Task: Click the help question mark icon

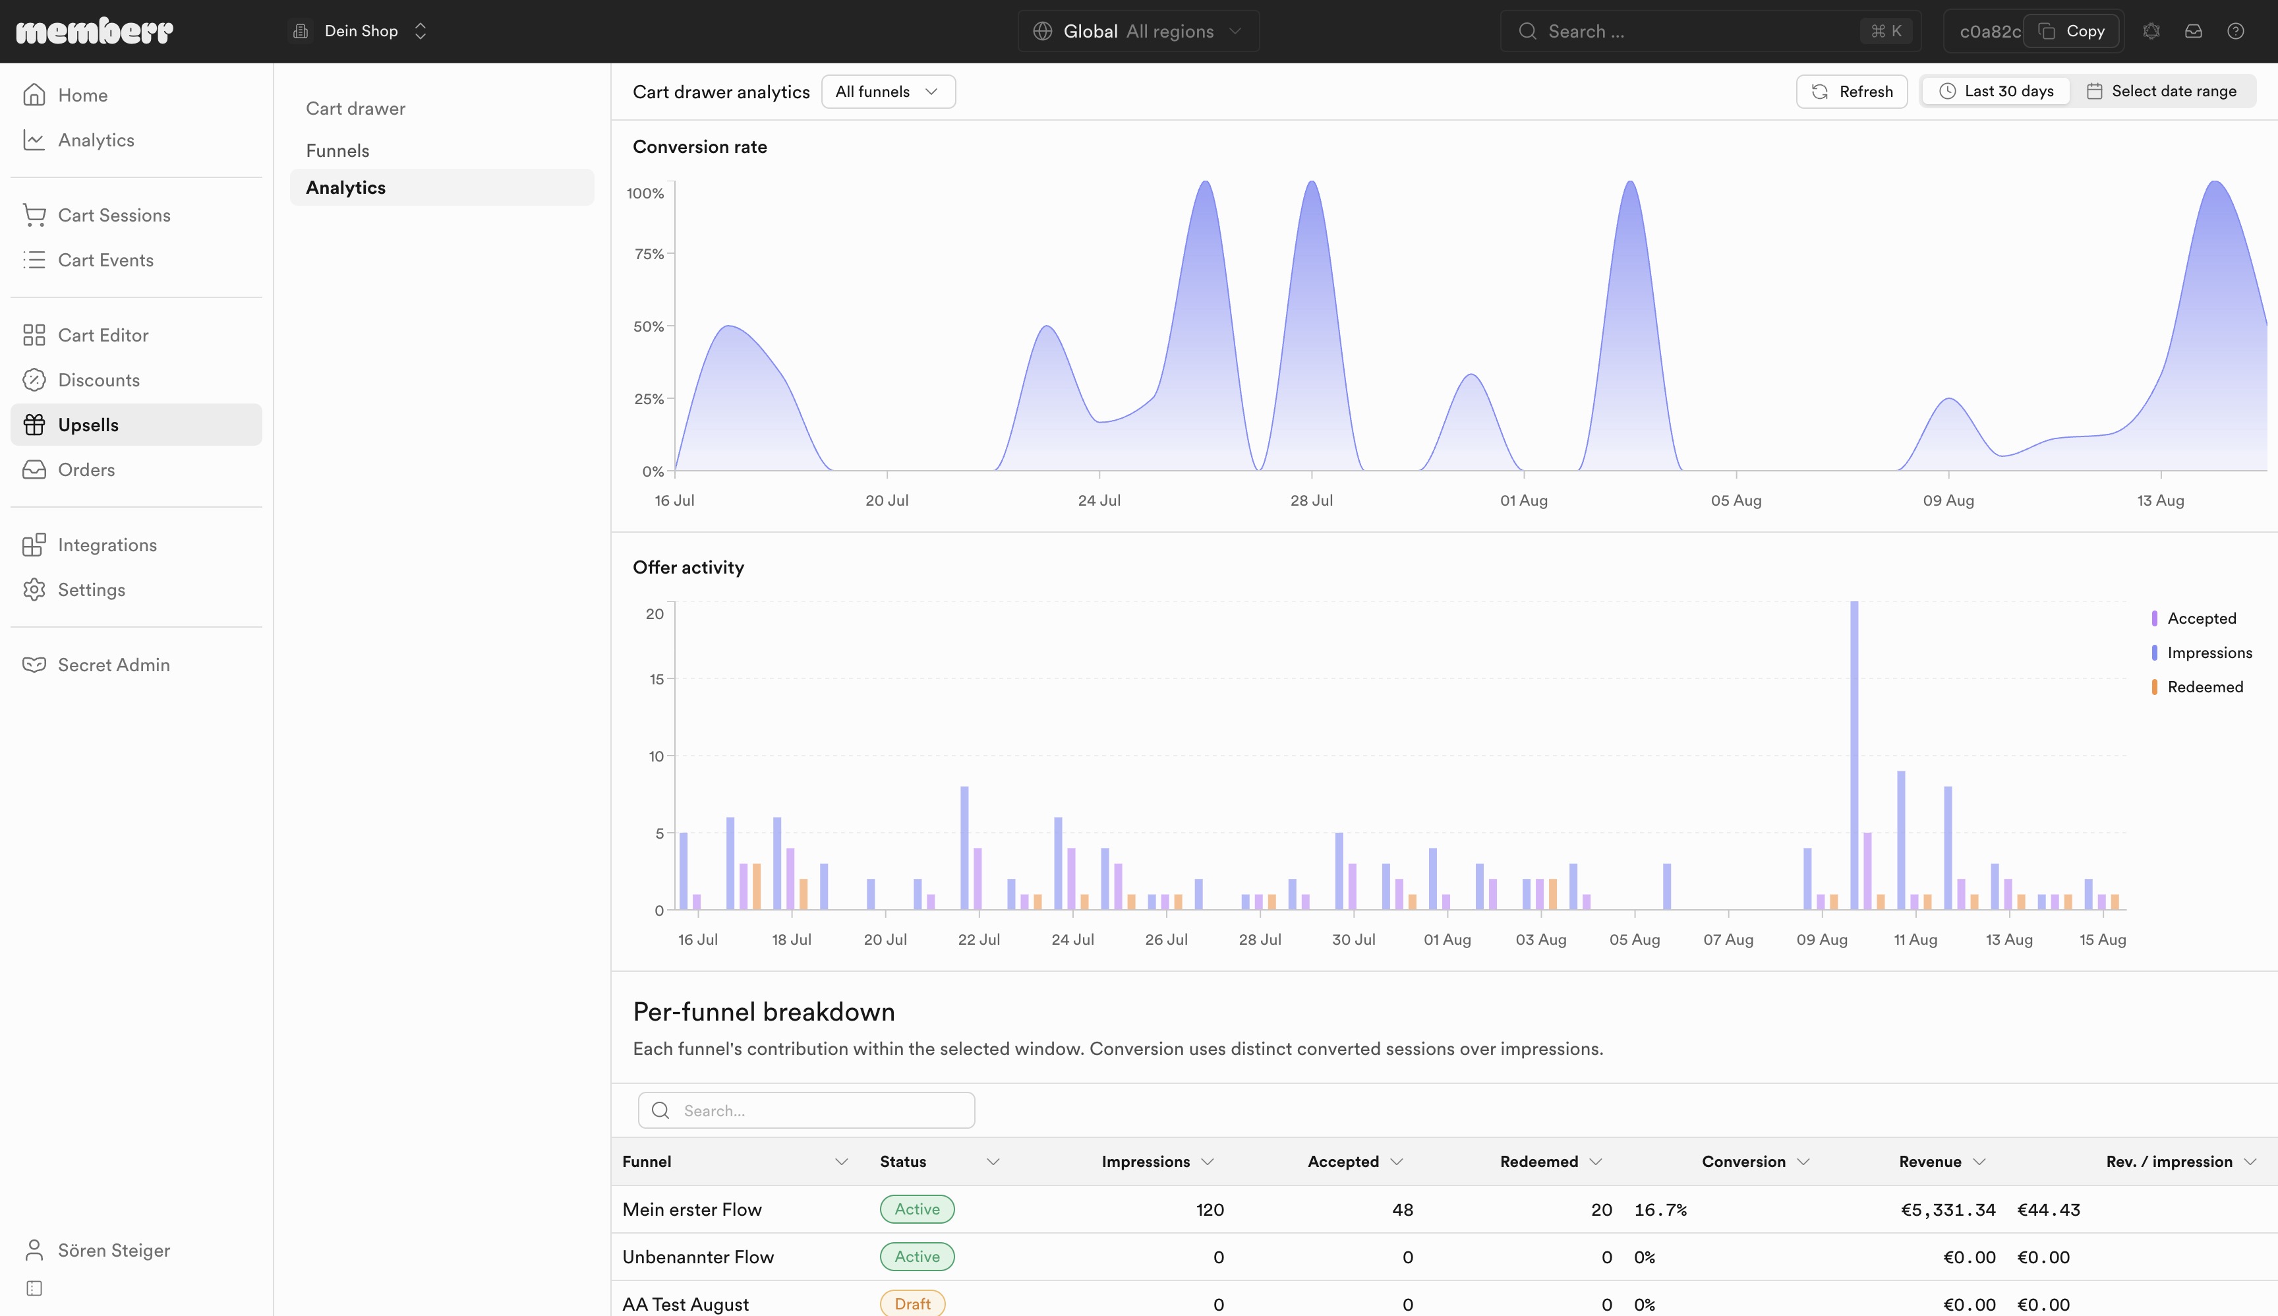Action: point(2236,31)
